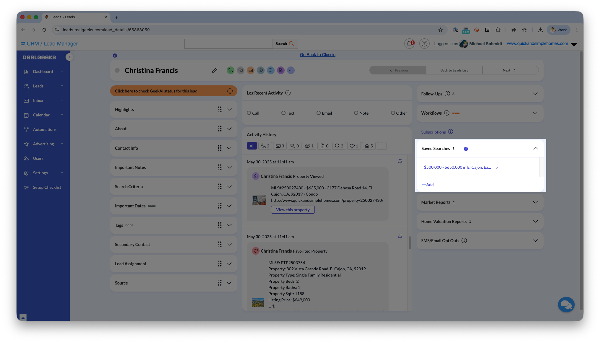600x343 pixels.
Task: Click Saved Searches blue info icon
Action: pyautogui.click(x=466, y=149)
